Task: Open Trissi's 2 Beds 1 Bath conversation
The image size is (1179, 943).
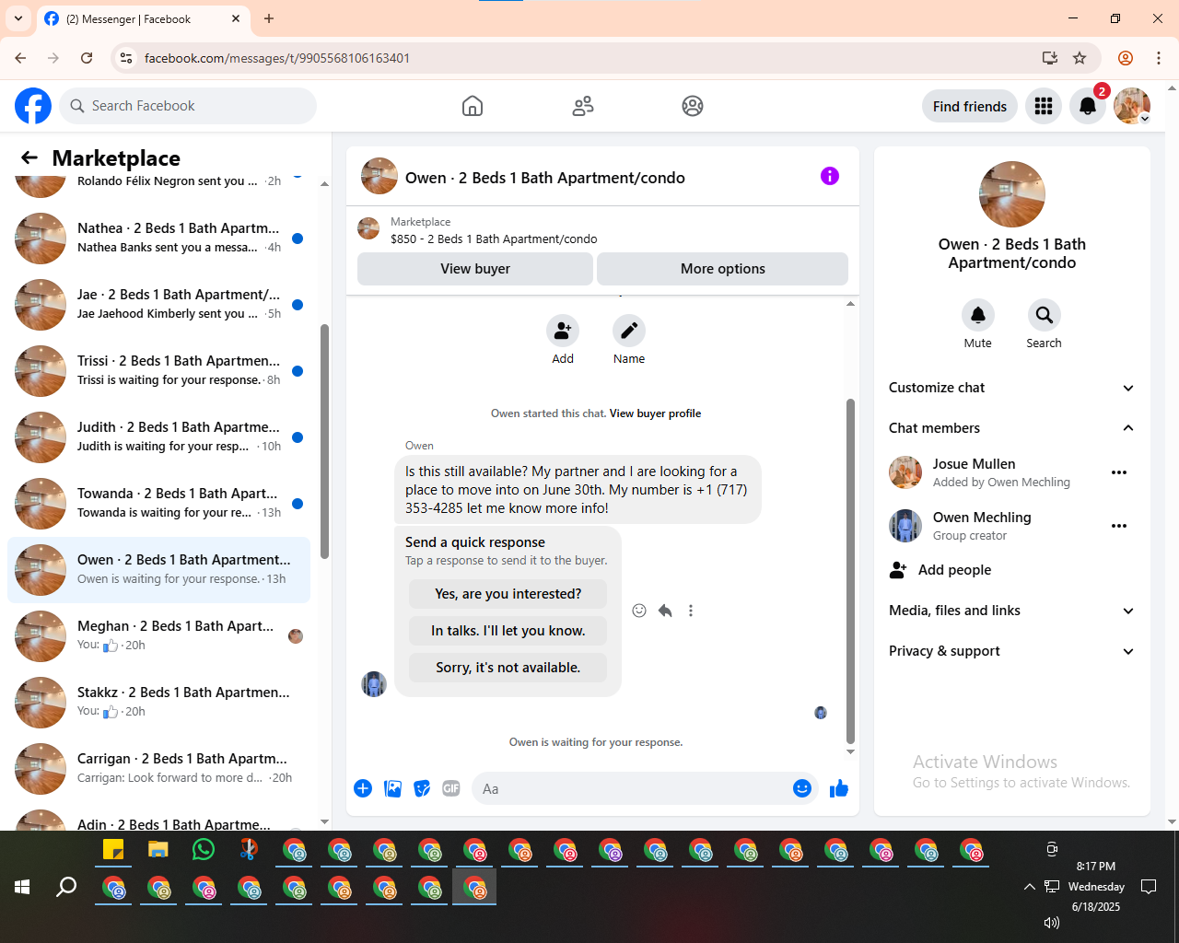Action: pos(158,371)
